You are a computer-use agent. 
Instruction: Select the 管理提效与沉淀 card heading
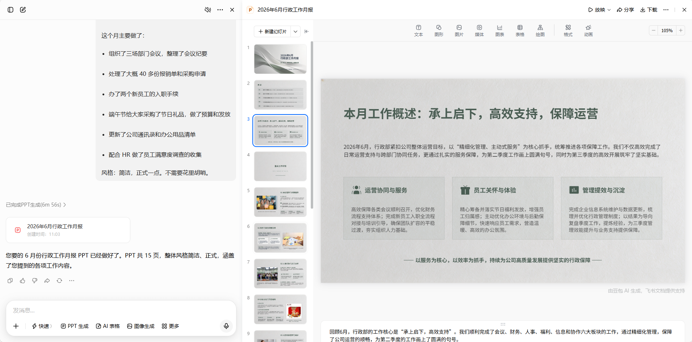(604, 190)
